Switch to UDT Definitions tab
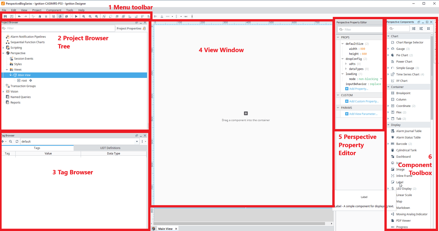Viewport: 439px width, 231px height. [x=110, y=148]
